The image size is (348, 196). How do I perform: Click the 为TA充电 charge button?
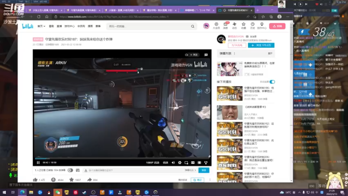(237, 45)
